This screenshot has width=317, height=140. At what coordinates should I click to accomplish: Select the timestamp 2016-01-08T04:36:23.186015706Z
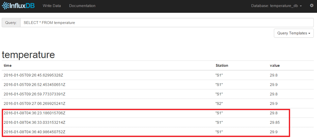pos(34,113)
